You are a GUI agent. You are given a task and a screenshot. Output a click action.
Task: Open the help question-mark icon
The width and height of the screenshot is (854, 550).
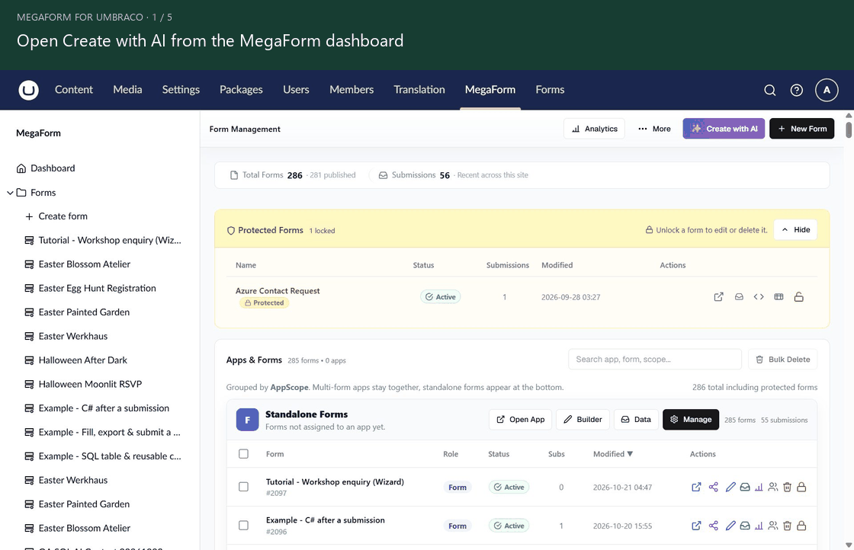click(796, 91)
